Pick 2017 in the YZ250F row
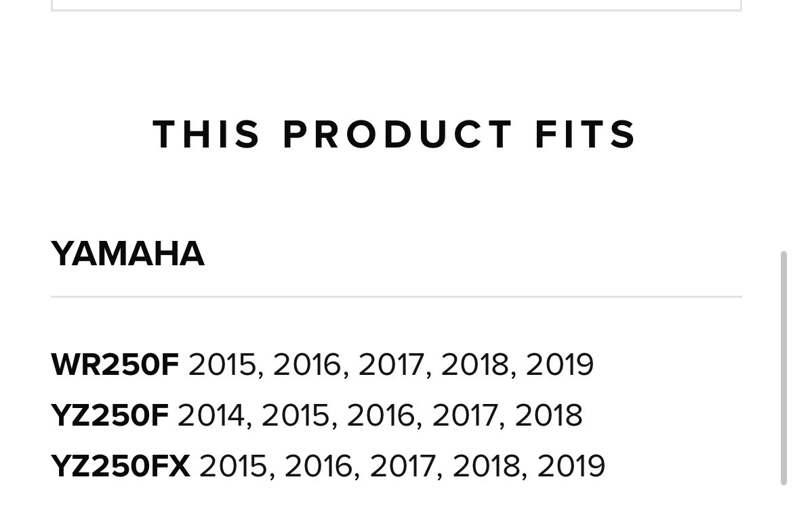 pos(465,415)
